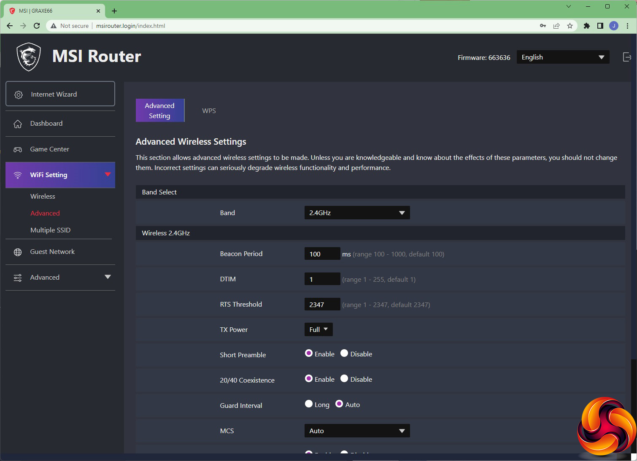
Task: Select Disable for Short Preamble
Action: click(344, 353)
